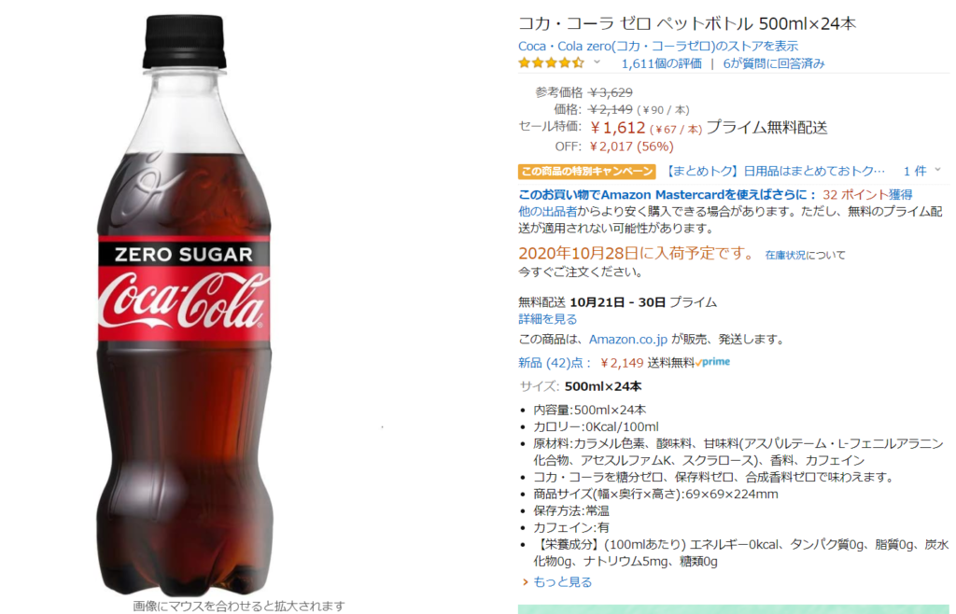Click the star rating icons
The width and height of the screenshot is (956, 614).
[x=551, y=63]
